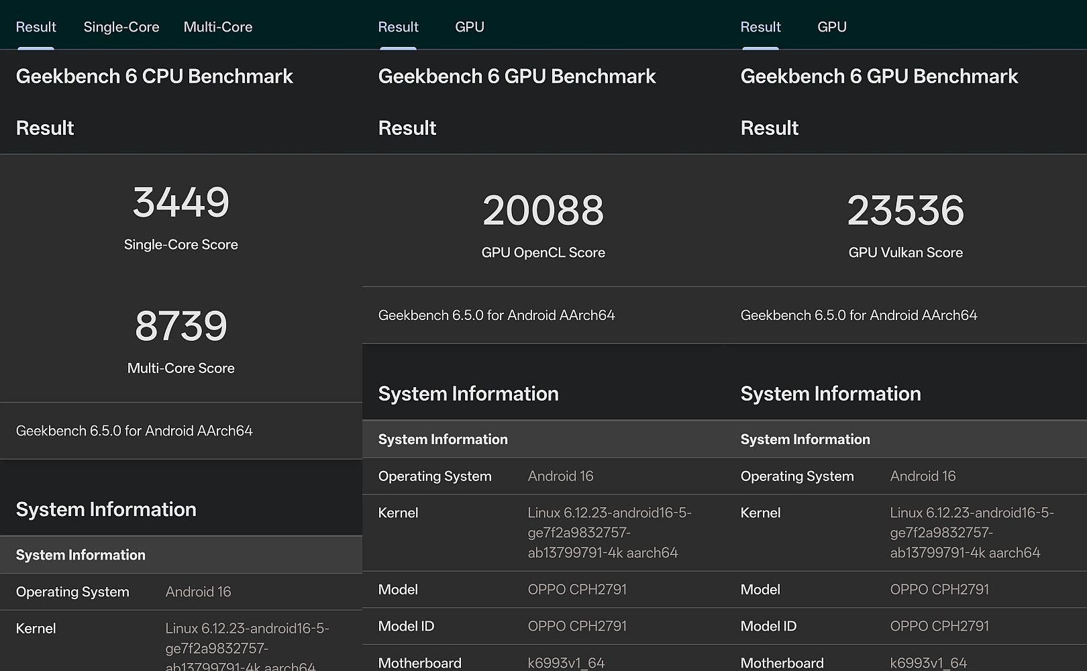Click the 'Kernel' label in the Vulkan panel
This screenshot has height=671, width=1087.
(x=760, y=513)
